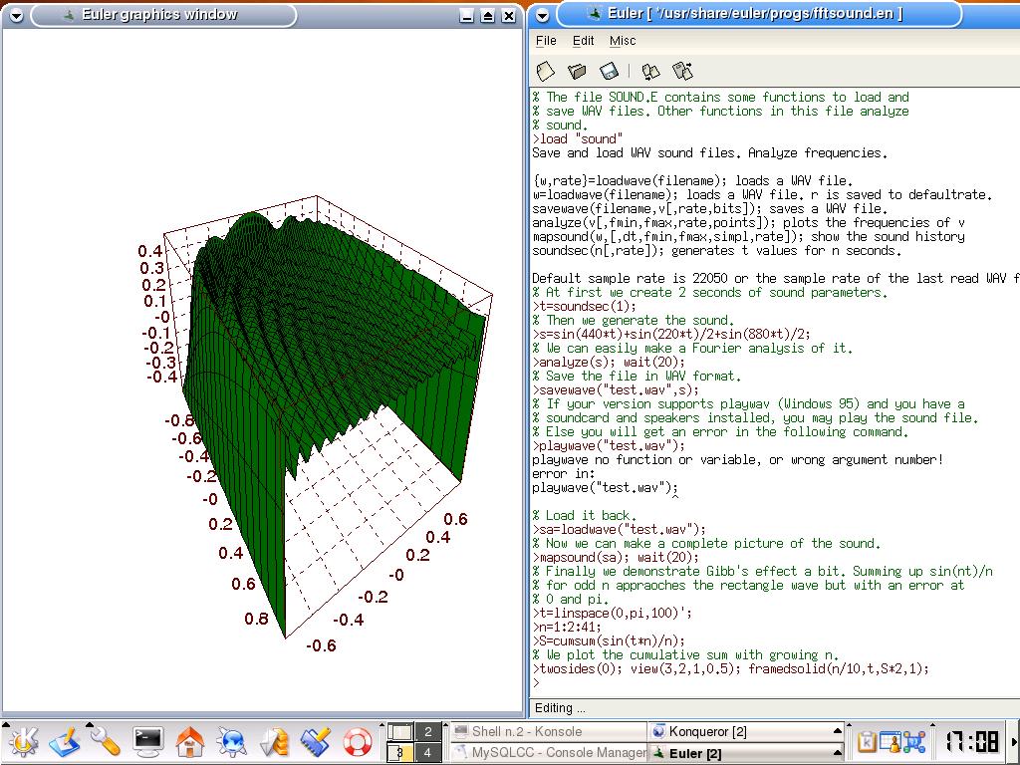Click the first >playwave("test.wav"); command line
Screen dimensions: 1020x765
(609, 445)
